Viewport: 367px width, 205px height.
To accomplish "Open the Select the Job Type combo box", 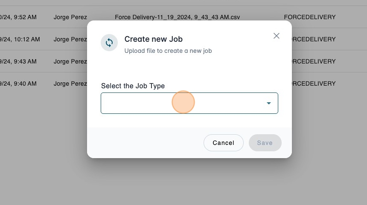I will pos(183,103).
